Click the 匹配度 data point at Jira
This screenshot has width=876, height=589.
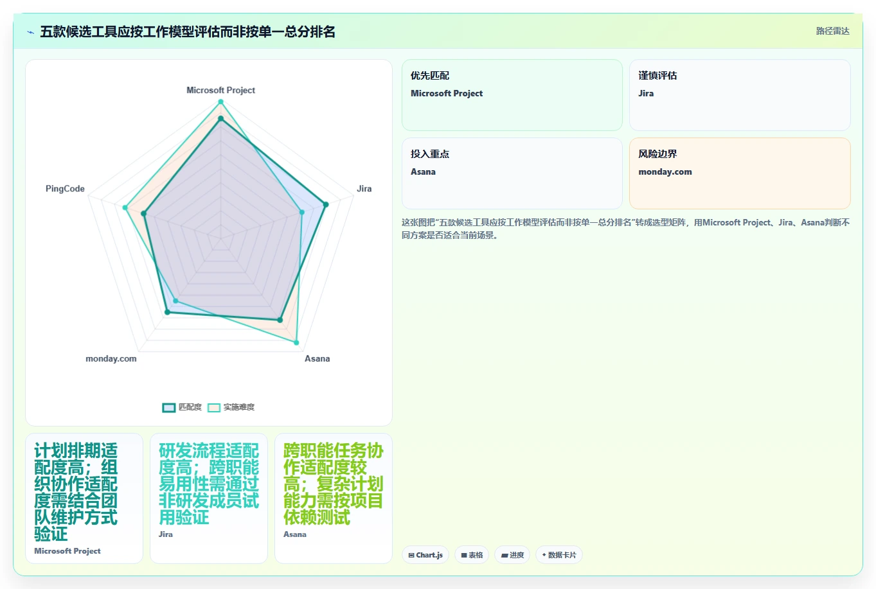tap(325, 205)
